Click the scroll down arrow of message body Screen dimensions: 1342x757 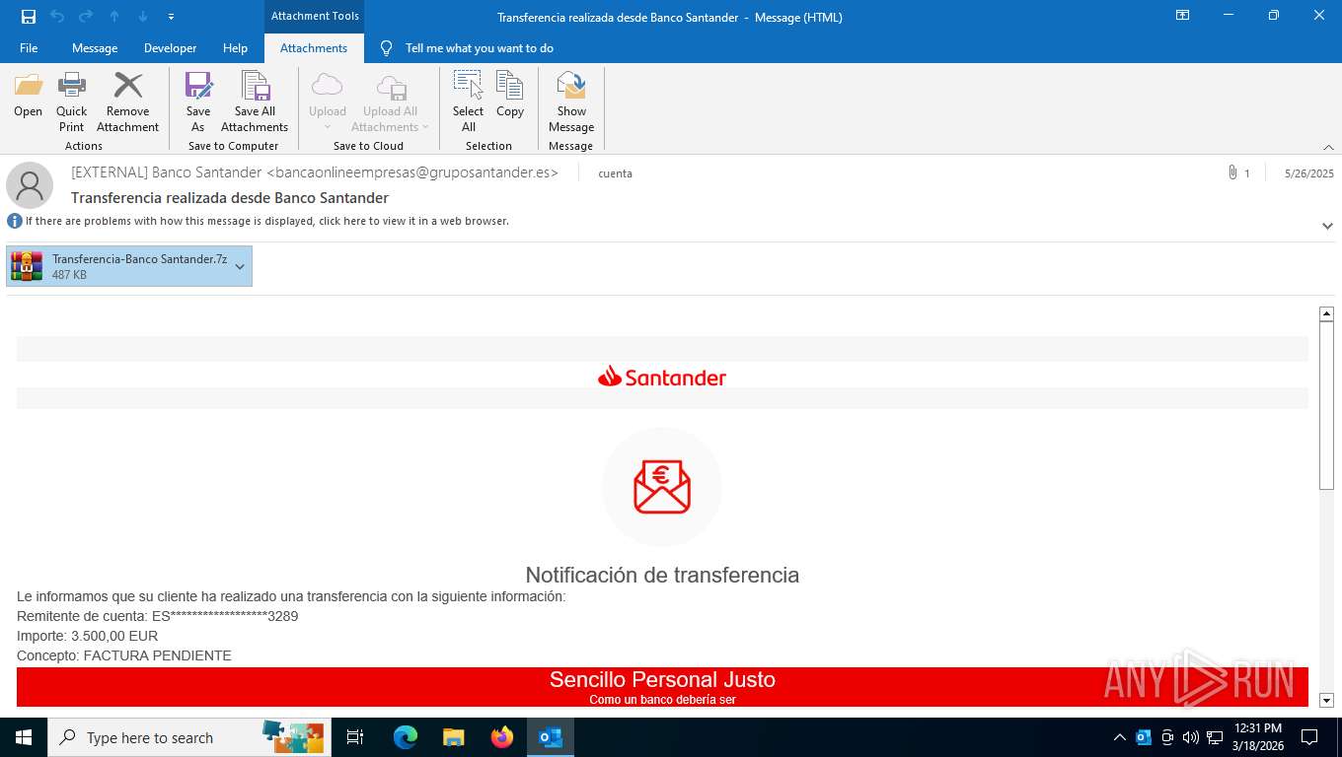click(1327, 701)
